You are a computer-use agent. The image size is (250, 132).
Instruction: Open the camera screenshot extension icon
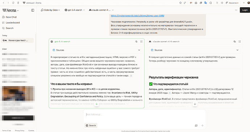pos(196,3)
